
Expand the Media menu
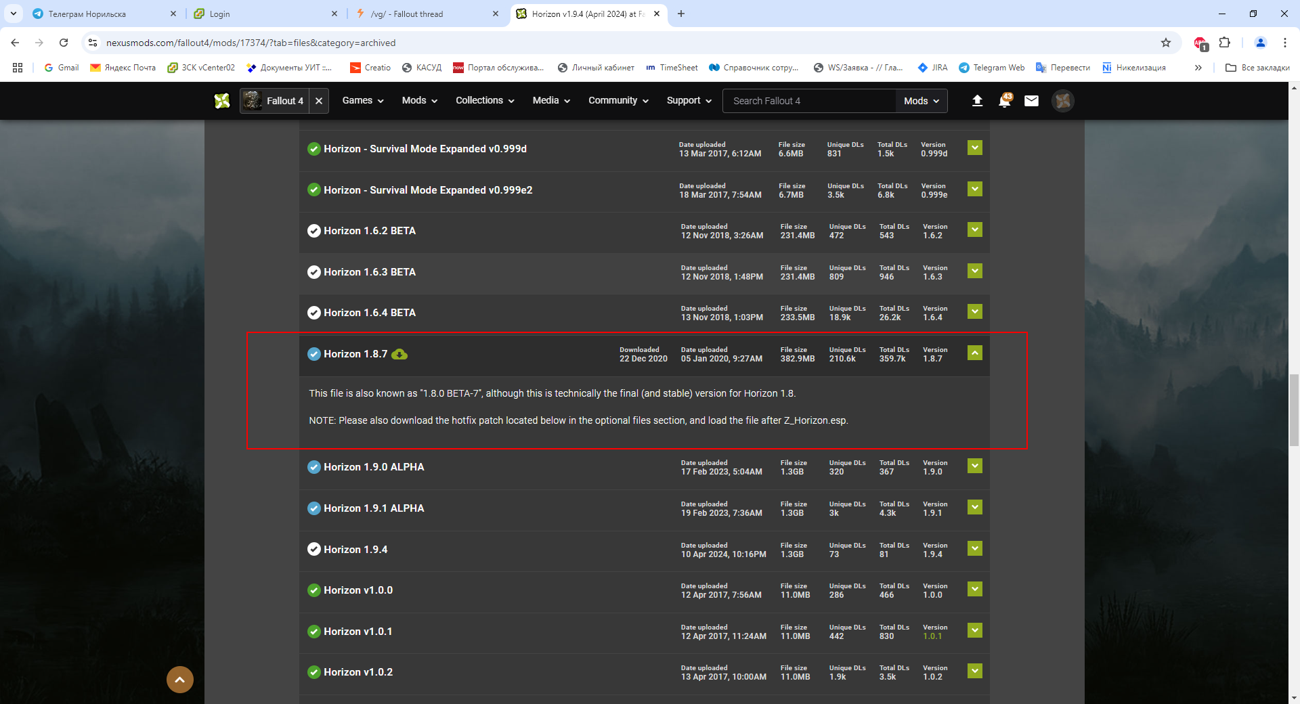pyautogui.click(x=551, y=101)
